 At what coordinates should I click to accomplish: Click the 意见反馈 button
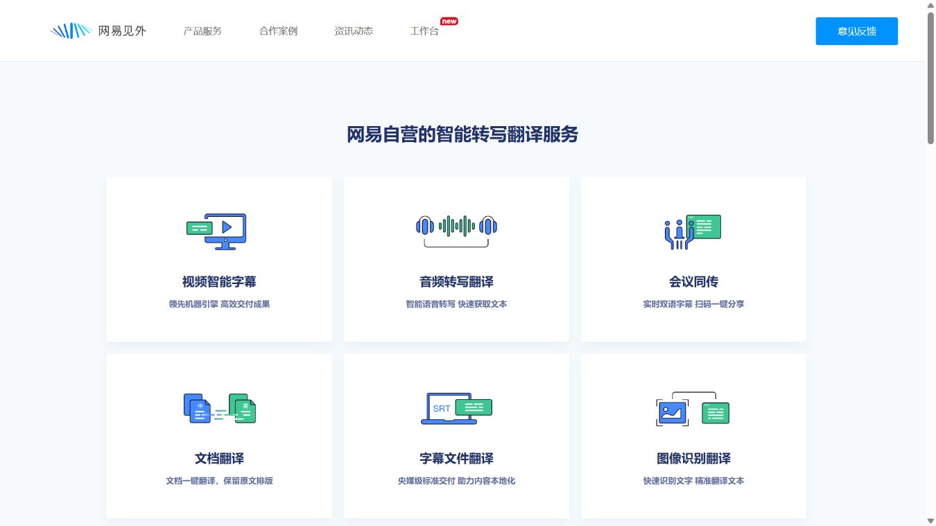tap(857, 31)
